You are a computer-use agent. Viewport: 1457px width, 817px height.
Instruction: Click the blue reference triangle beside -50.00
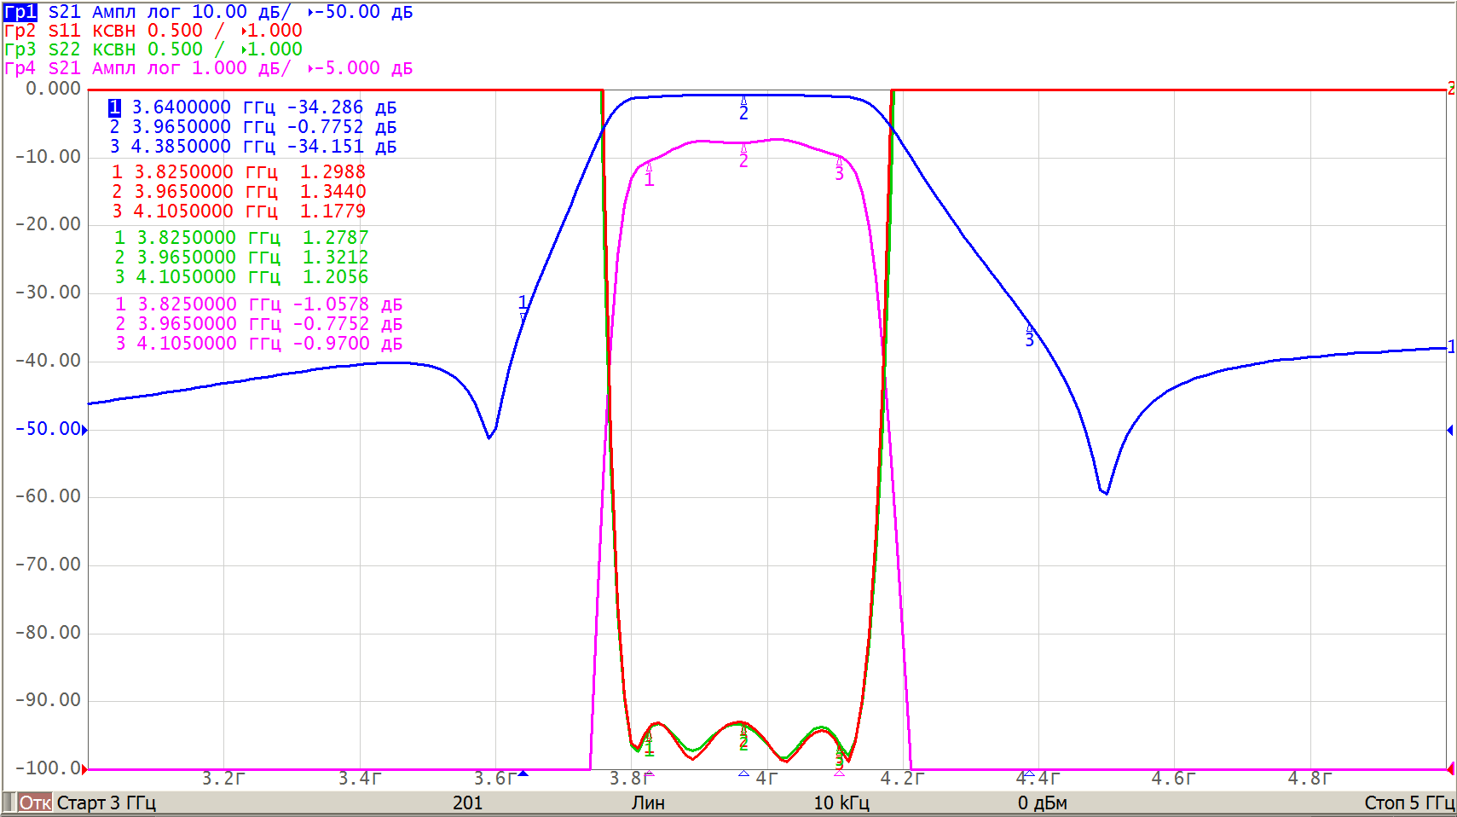coord(84,429)
